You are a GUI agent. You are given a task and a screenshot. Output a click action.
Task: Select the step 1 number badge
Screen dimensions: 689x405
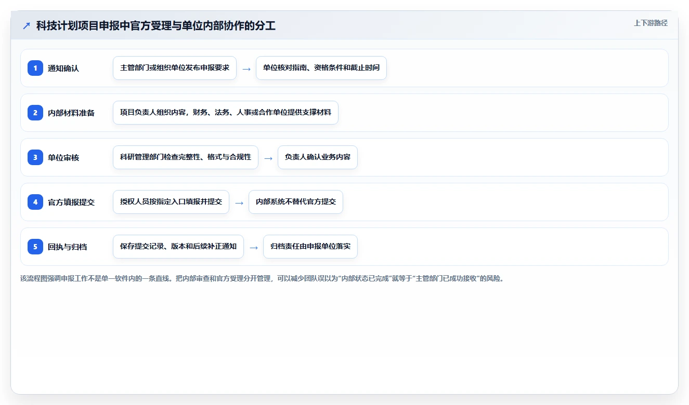tap(35, 67)
